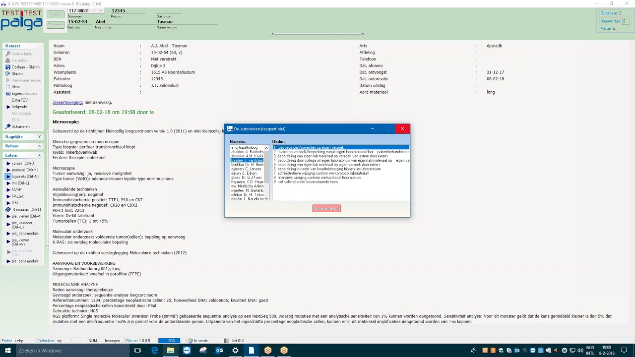Click Verwijderen record X icon
This screenshot has height=357, width=635.
pyautogui.click(x=7, y=80)
